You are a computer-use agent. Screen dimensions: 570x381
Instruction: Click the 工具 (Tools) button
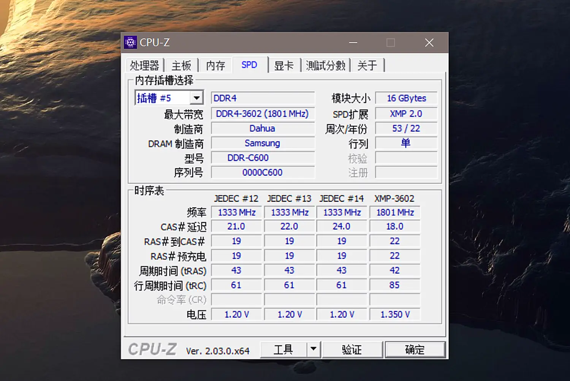283,349
